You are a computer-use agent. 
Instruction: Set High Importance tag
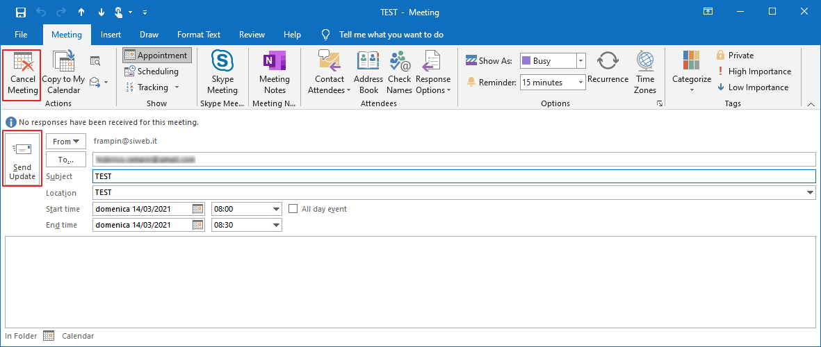[x=754, y=71]
